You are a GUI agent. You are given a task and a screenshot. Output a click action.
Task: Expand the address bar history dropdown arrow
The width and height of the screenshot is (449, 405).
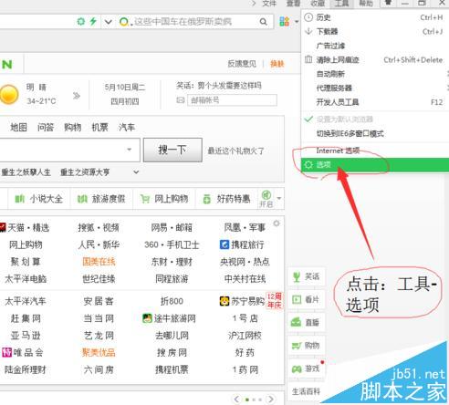109,22
